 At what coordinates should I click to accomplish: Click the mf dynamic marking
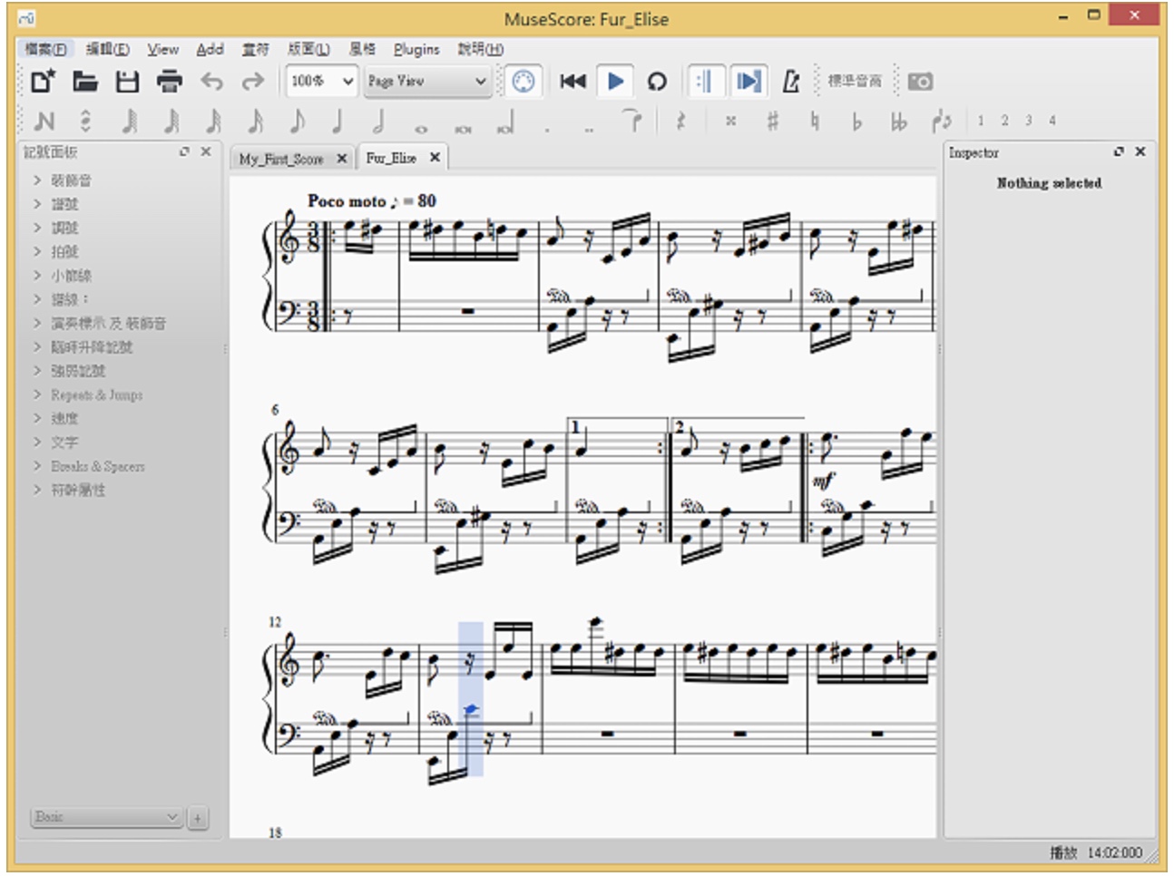(823, 481)
